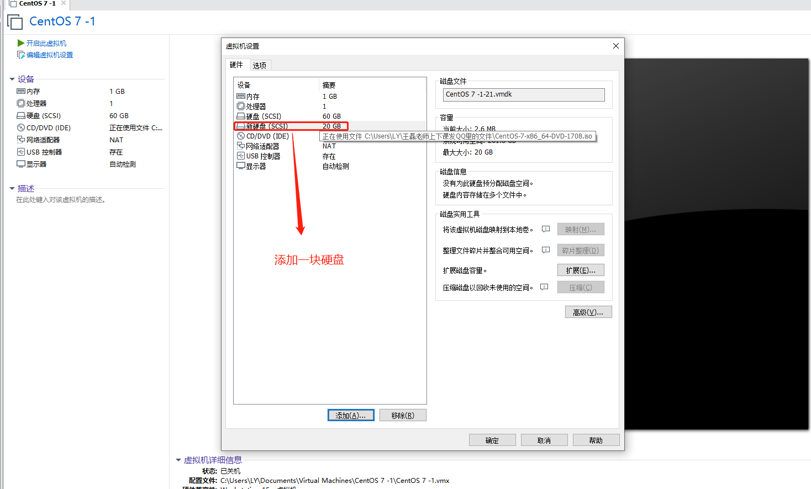Click info icon beside defragment description
Image resolution: width=811 pixels, height=489 pixels.
pos(546,250)
